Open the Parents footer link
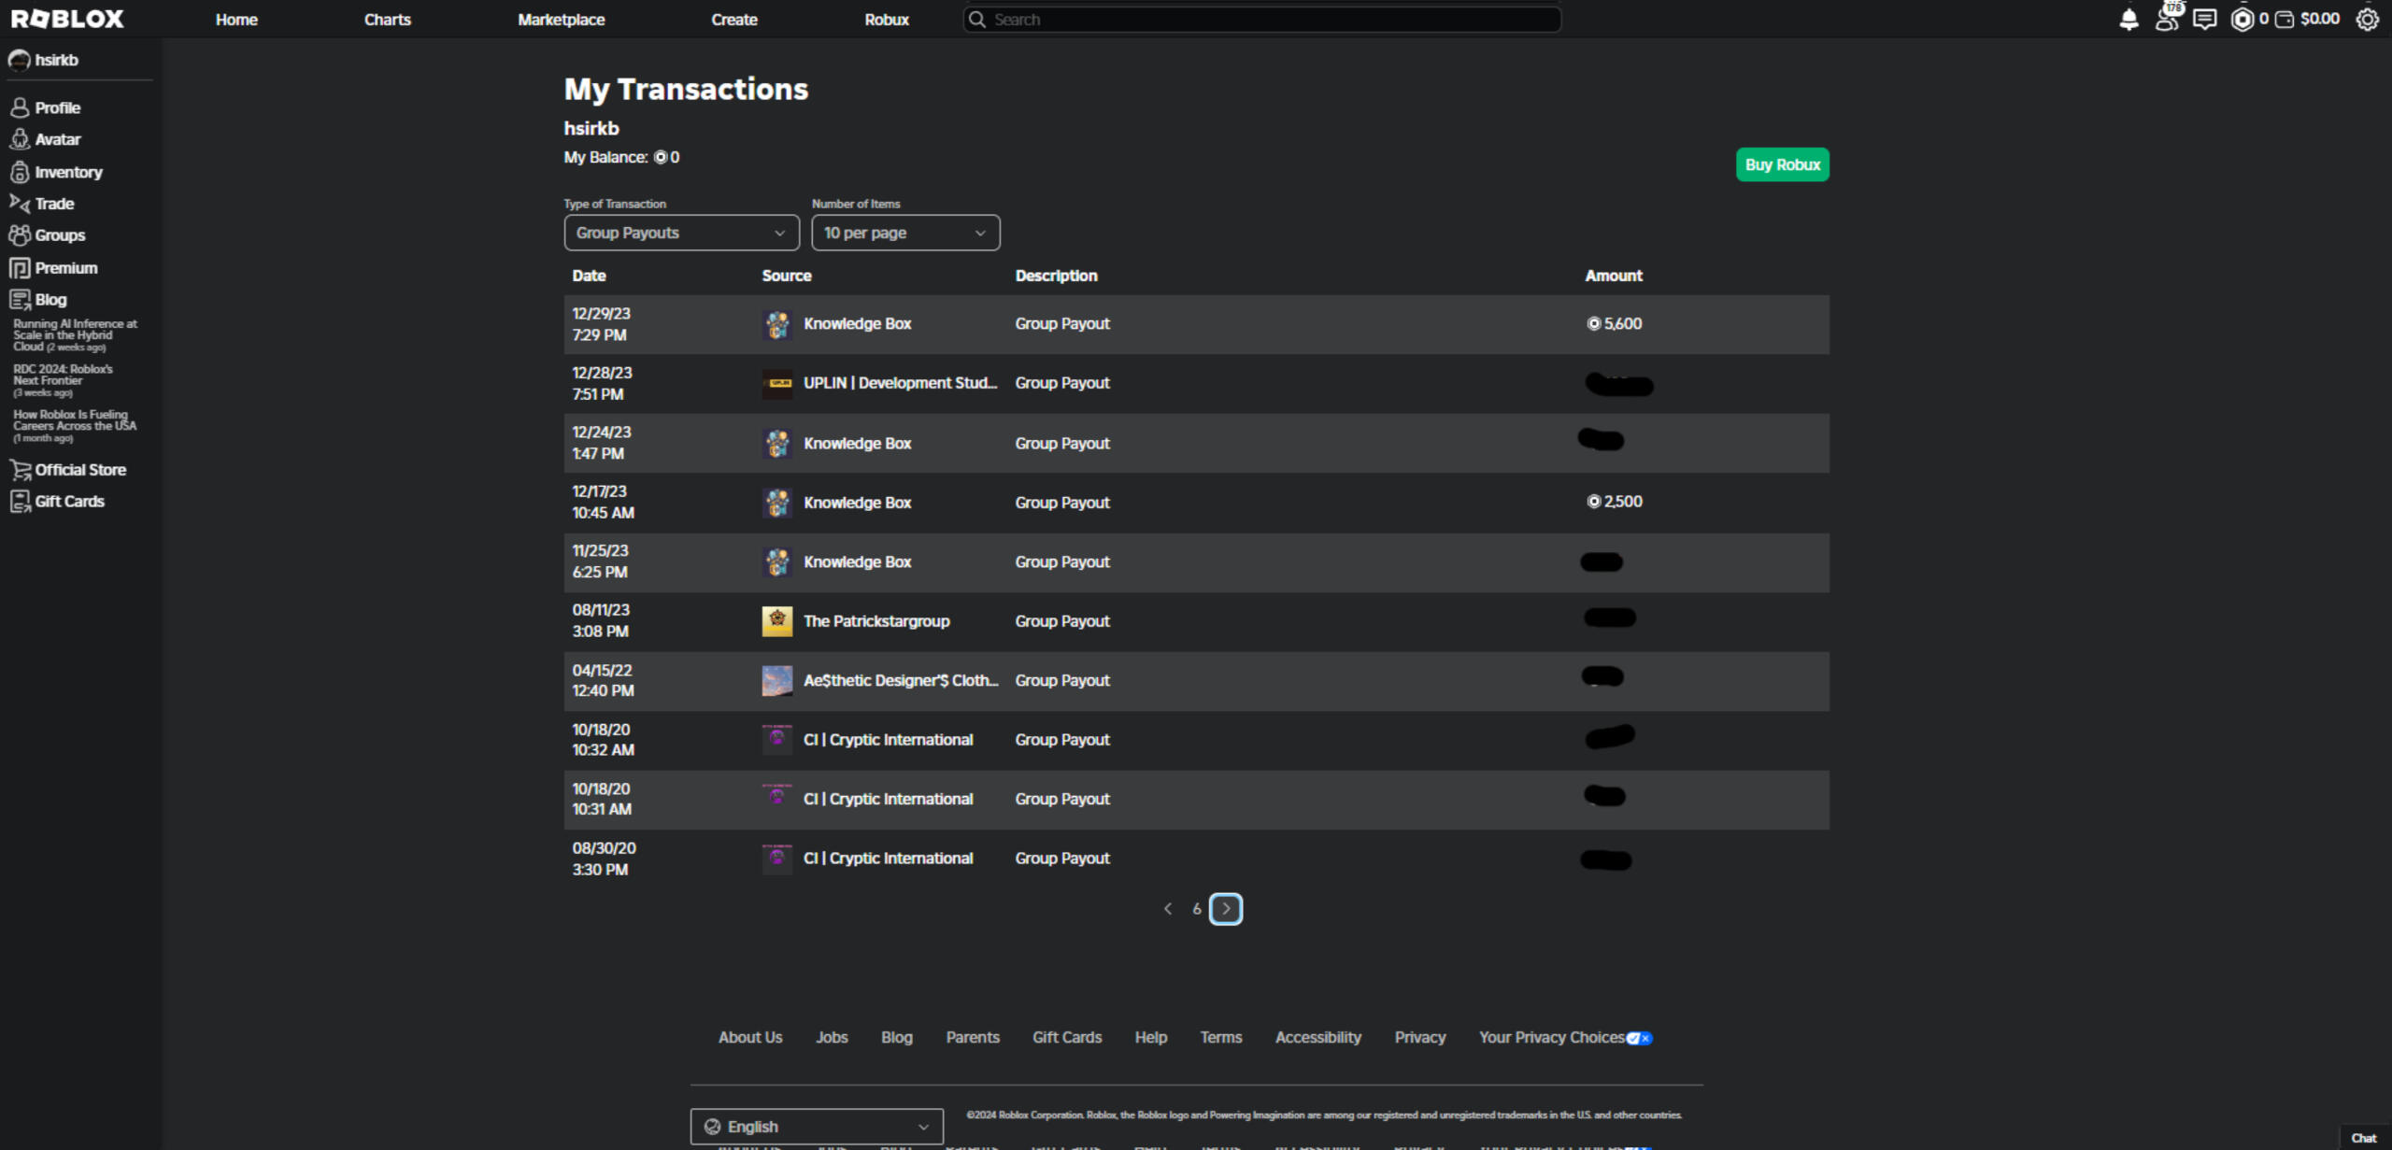The width and height of the screenshot is (2392, 1150). [x=973, y=1038]
